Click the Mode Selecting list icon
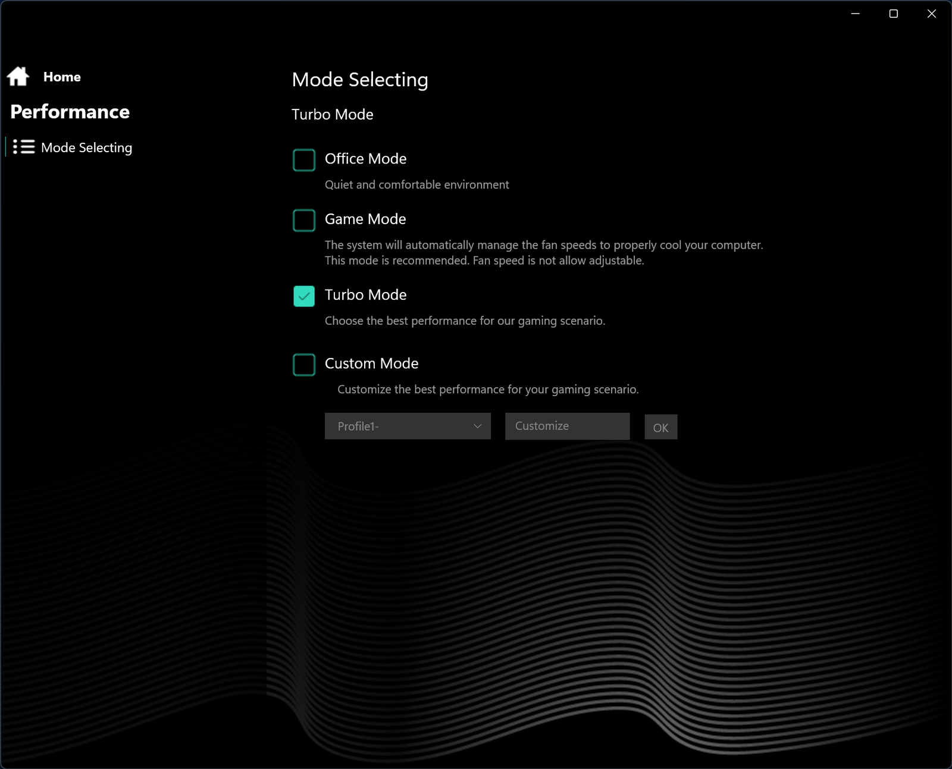952x769 pixels. click(x=24, y=147)
